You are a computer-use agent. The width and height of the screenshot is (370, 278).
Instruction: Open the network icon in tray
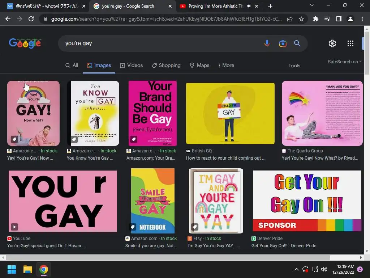[x=315, y=269]
